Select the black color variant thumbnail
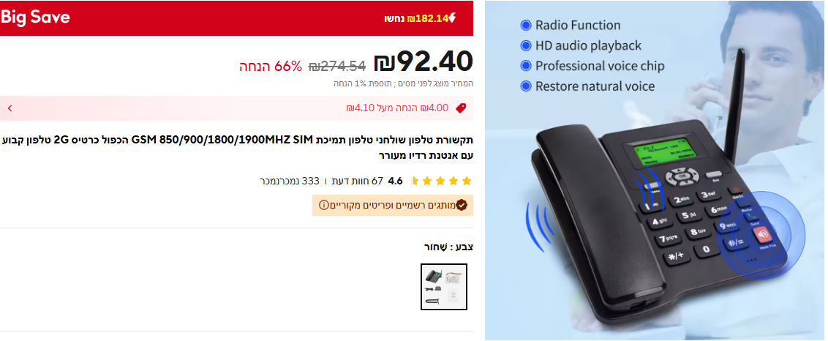This screenshot has width=828, height=341. tap(444, 287)
